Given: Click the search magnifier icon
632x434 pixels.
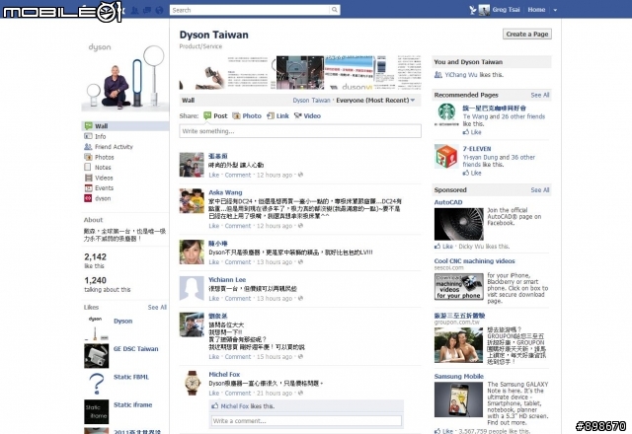Looking at the screenshot, I should (335, 10).
